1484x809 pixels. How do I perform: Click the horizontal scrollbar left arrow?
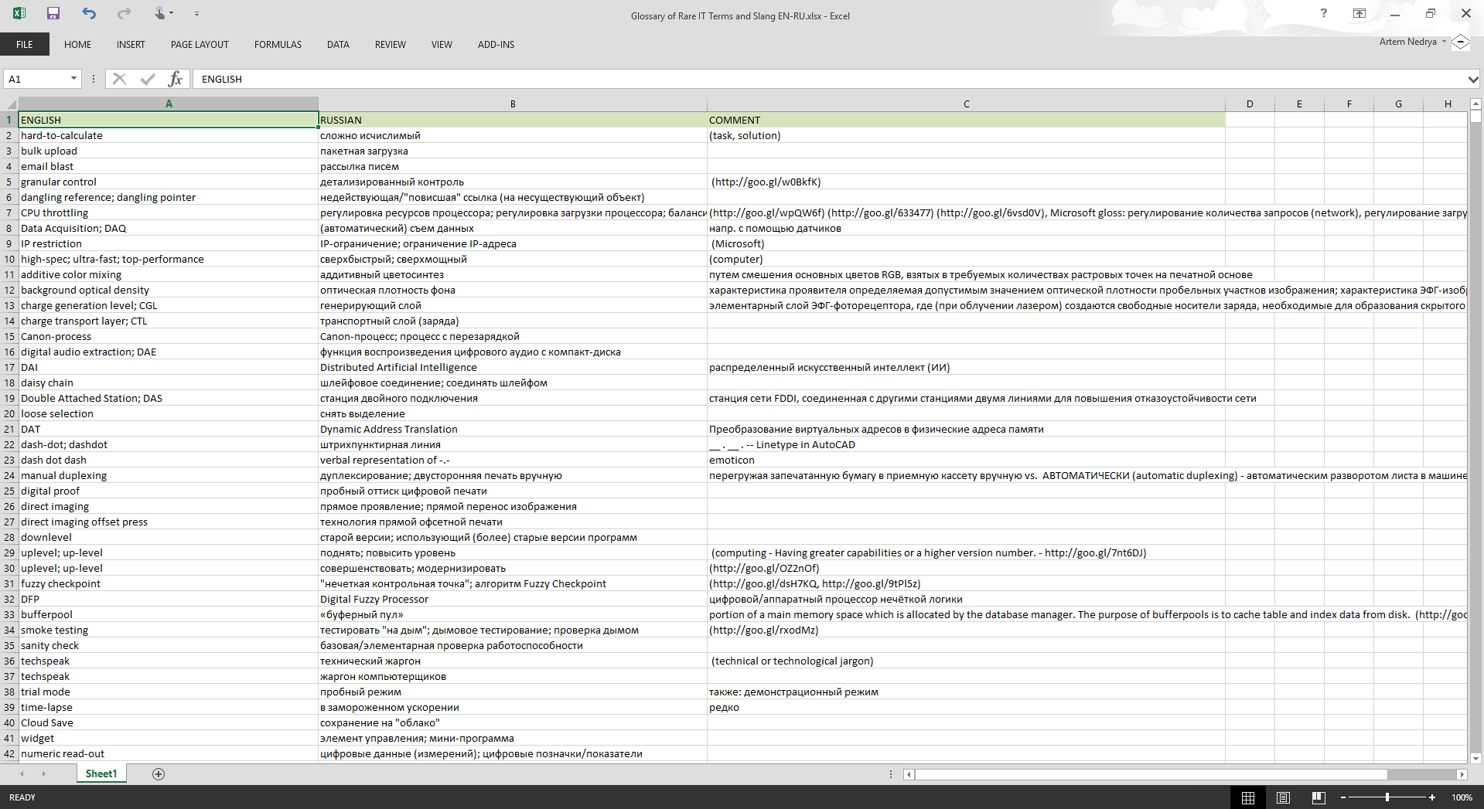coord(909,774)
